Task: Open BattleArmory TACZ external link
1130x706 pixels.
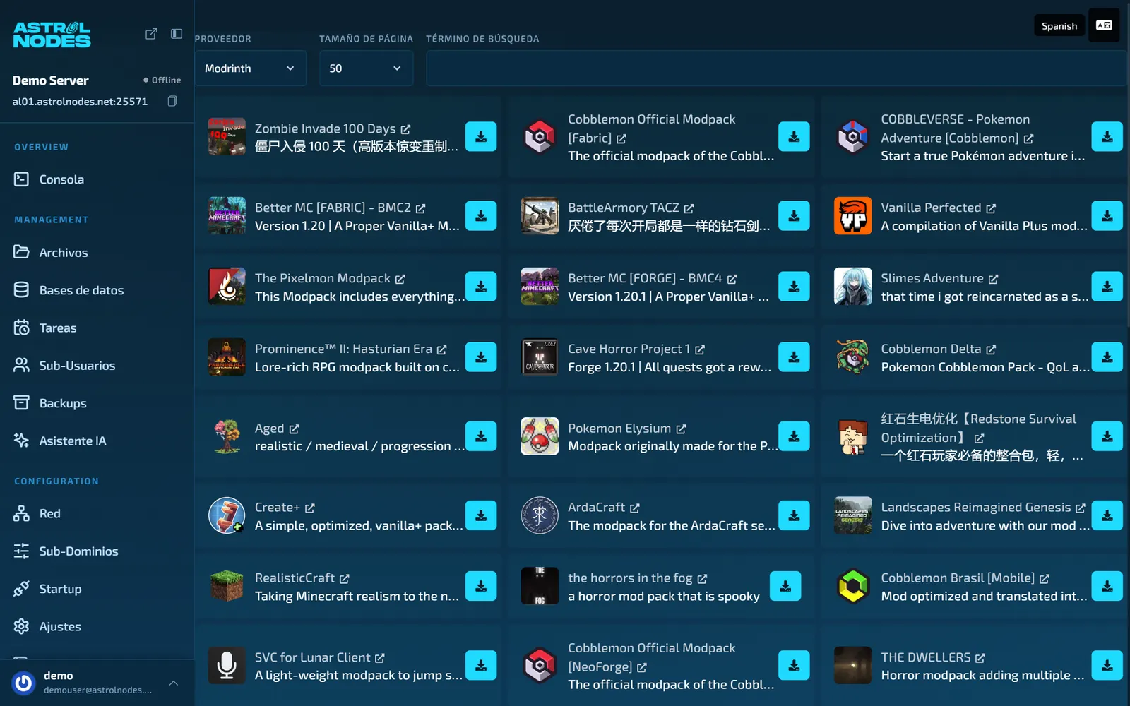Action: (689, 208)
